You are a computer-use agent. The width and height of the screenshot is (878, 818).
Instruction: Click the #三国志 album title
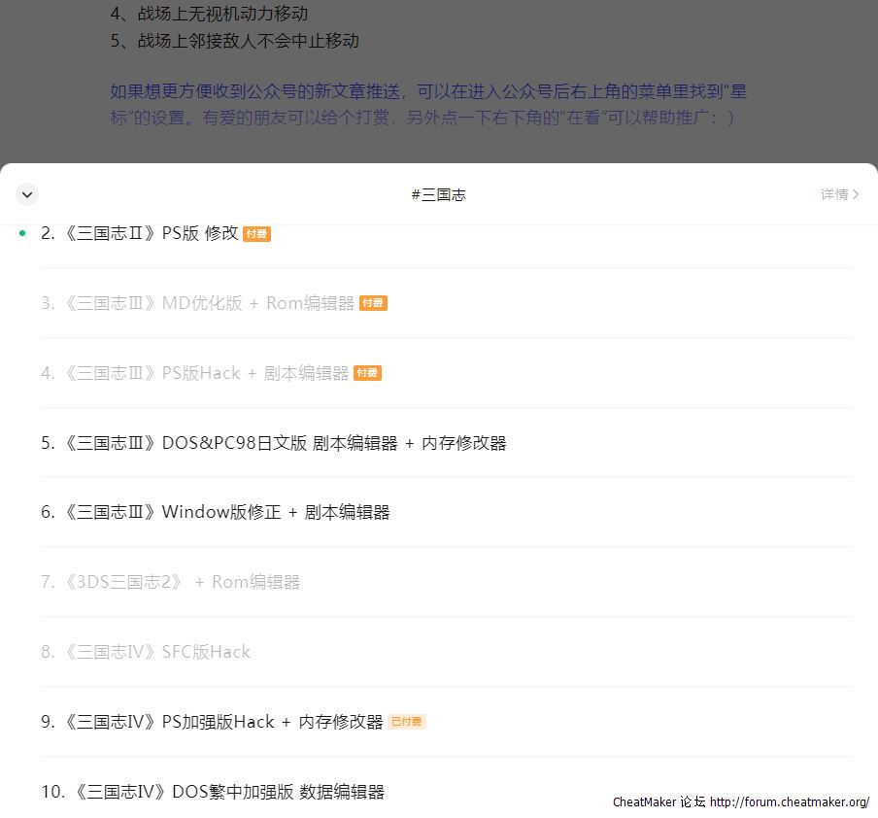438,194
